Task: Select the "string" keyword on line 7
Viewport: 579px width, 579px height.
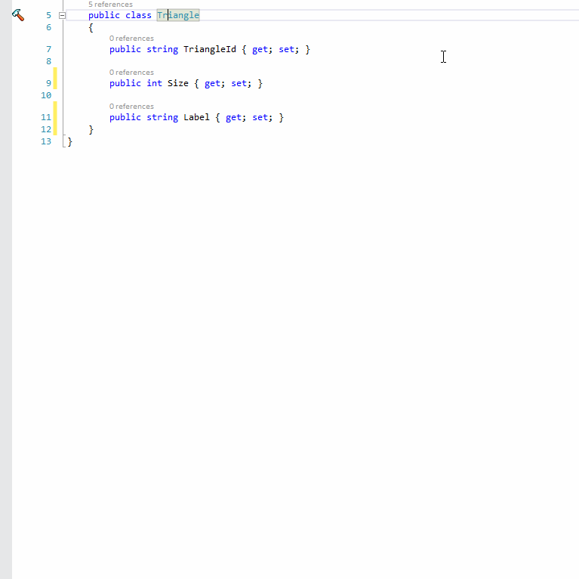Action: [162, 49]
